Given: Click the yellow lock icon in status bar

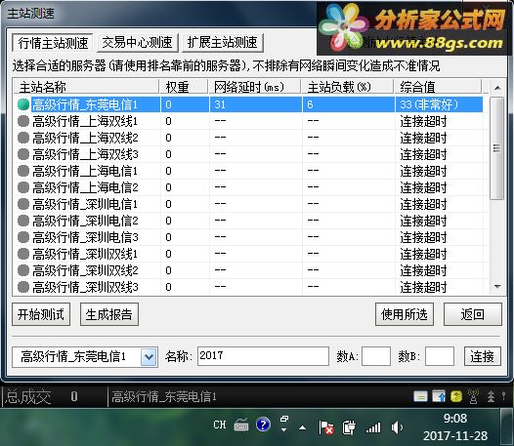Looking at the screenshot, I should click(x=456, y=396).
